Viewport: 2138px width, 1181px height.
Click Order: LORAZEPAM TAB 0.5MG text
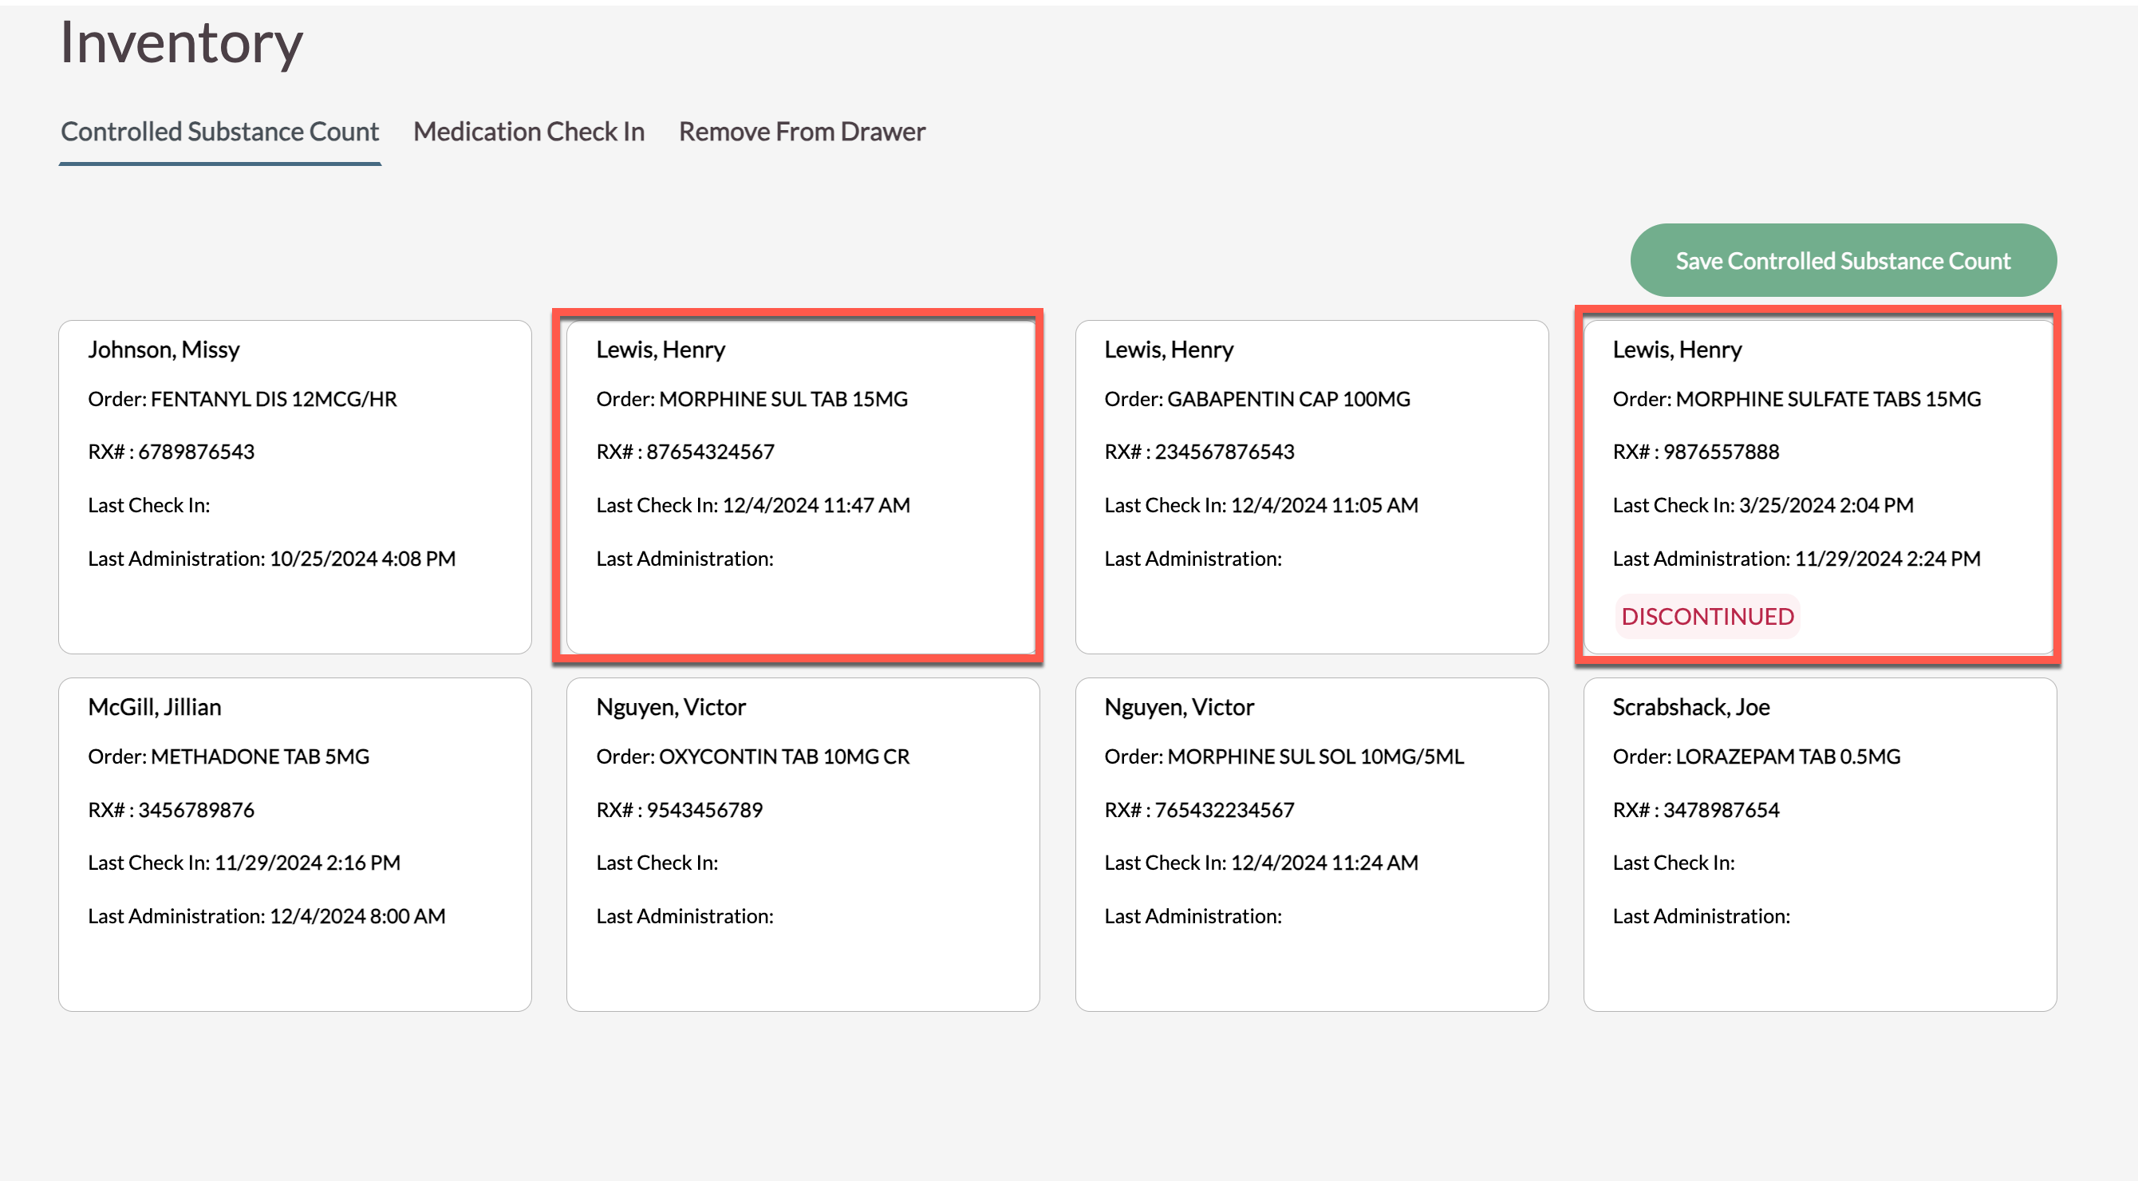tap(1755, 756)
